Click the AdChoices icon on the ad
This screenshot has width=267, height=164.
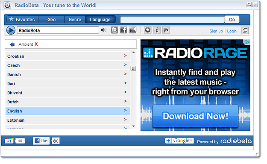(x=247, y=42)
